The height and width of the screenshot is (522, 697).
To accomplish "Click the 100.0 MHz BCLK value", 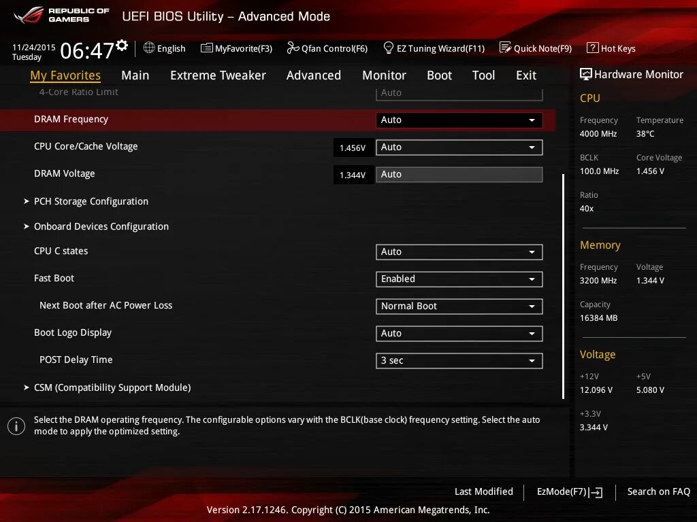I will click(x=599, y=171).
